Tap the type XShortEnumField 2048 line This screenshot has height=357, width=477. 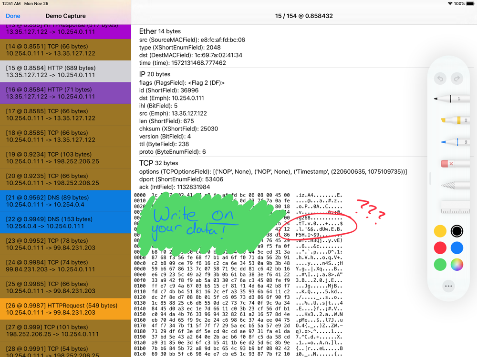pyautogui.click(x=180, y=47)
